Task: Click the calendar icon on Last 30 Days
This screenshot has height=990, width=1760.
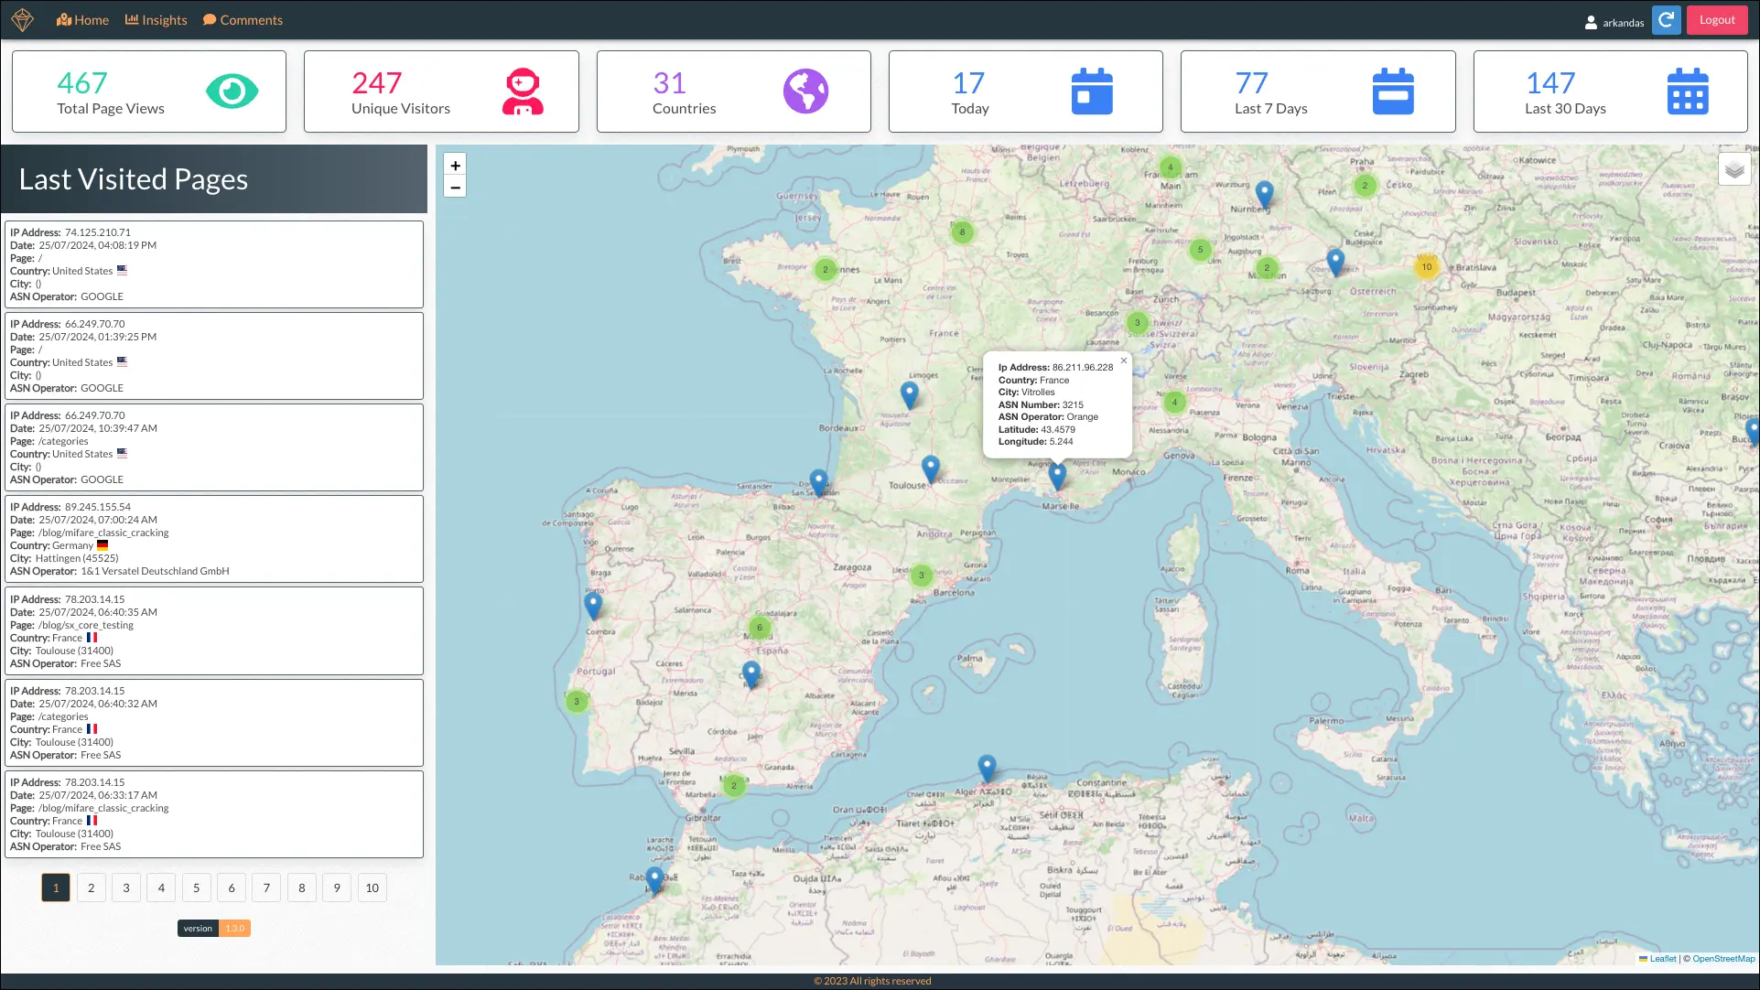Action: tap(1687, 91)
